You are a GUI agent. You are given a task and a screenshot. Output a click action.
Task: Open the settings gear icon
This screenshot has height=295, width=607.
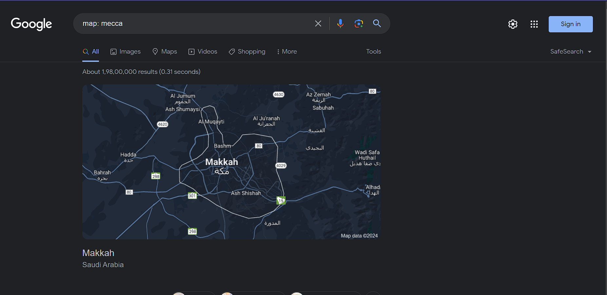click(x=513, y=24)
